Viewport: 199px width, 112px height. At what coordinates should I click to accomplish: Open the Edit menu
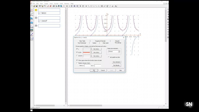[37, 3]
